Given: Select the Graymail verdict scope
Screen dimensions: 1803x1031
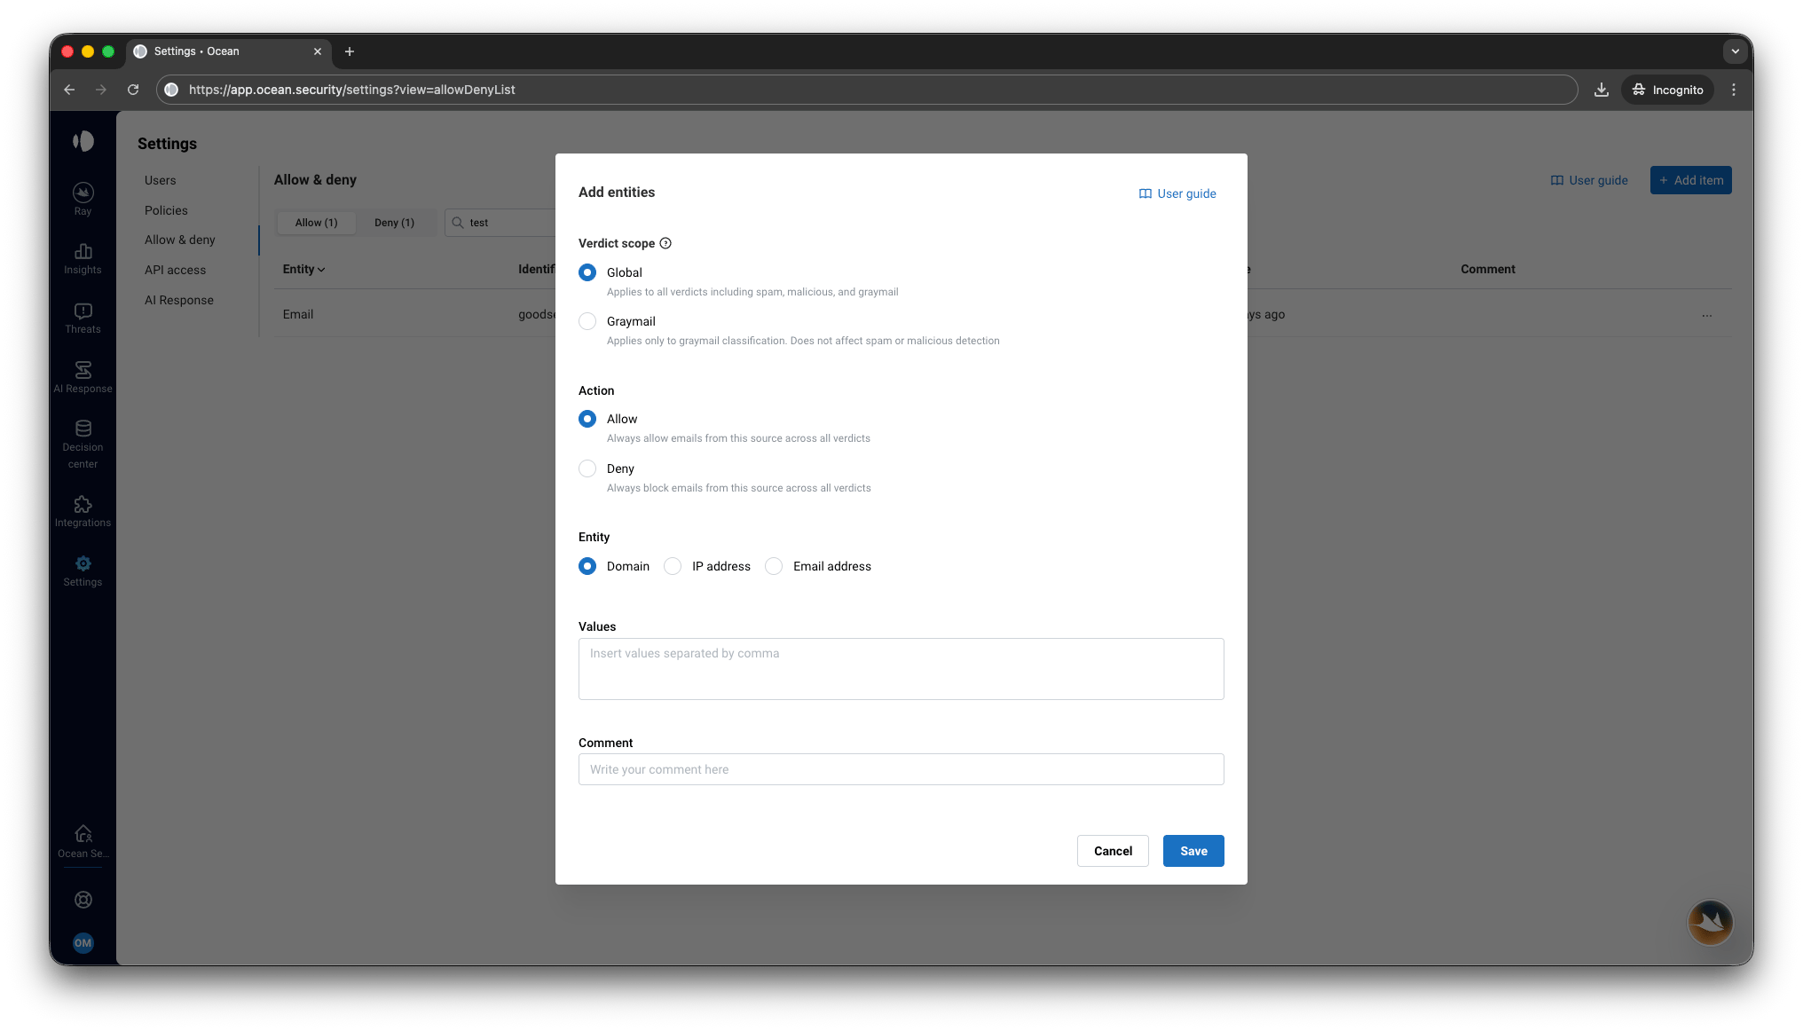Looking at the screenshot, I should click(587, 321).
